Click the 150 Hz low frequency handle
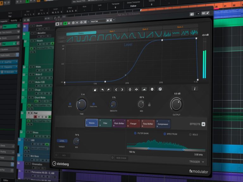The height and width of the screenshot is (182, 243). [148, 149]
